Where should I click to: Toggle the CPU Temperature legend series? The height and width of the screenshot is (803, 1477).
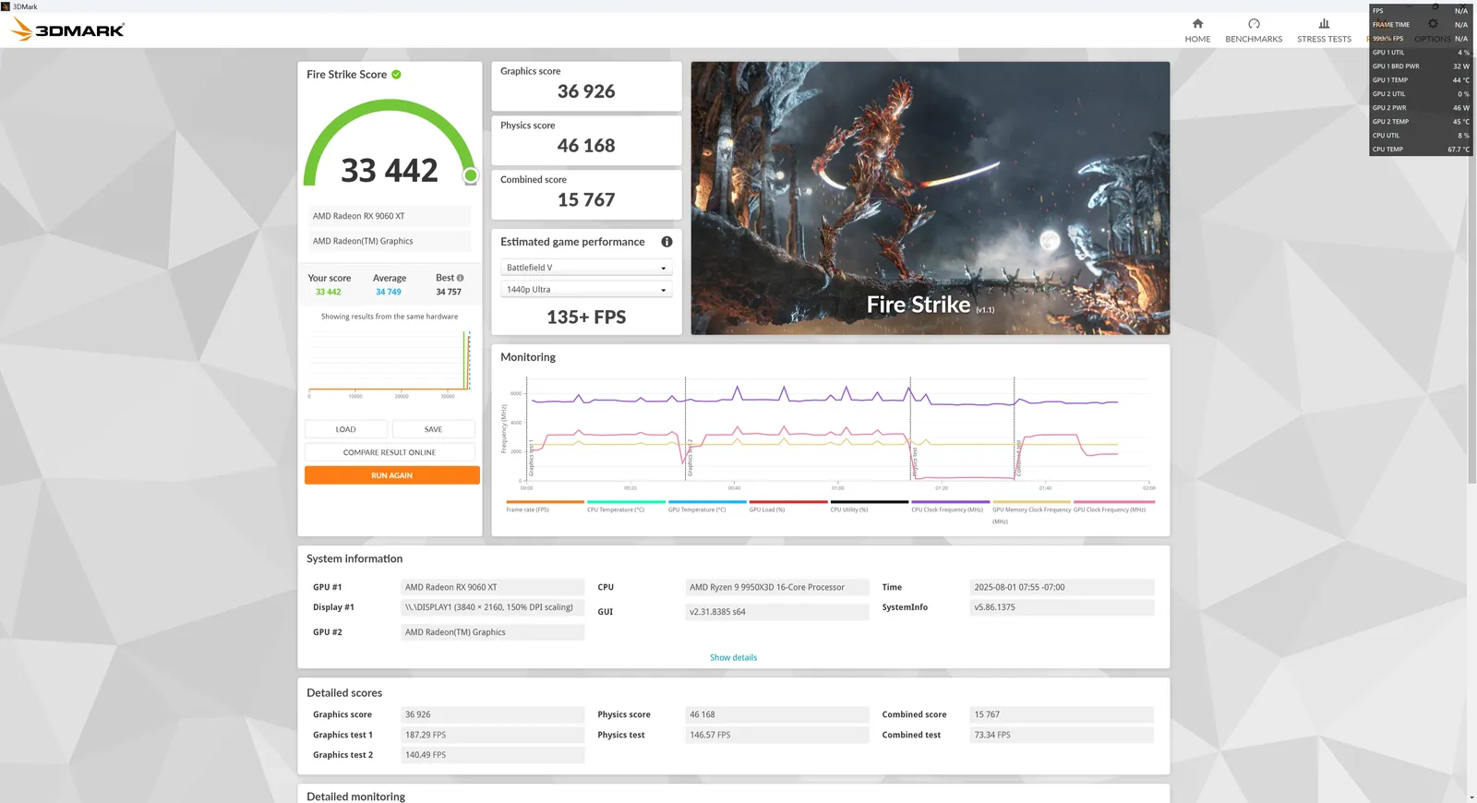[x=616, y=509]
